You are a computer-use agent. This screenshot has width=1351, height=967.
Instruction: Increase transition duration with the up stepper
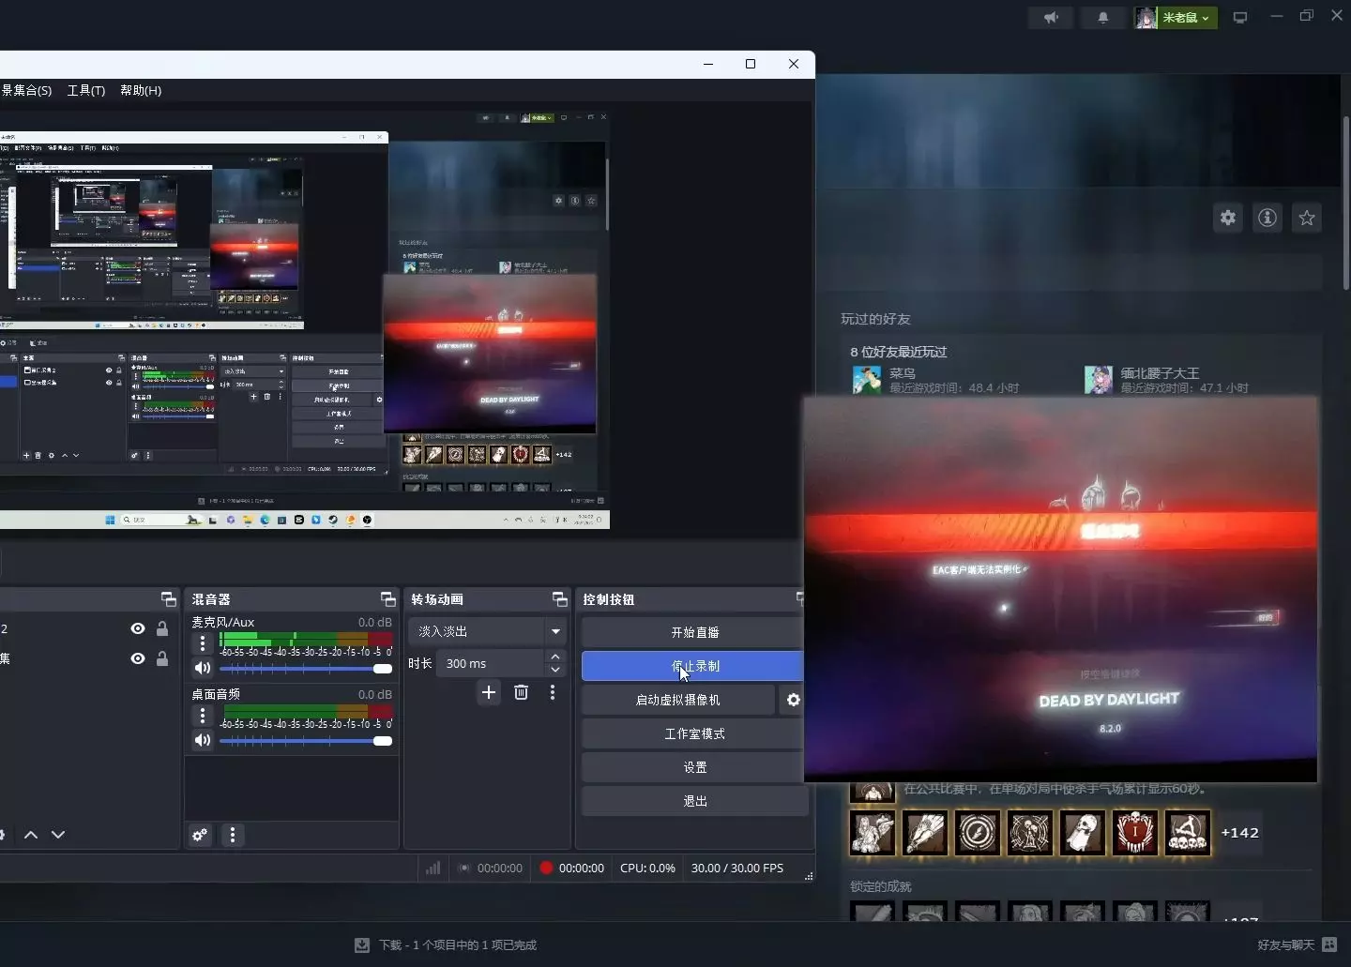[555, 657]
